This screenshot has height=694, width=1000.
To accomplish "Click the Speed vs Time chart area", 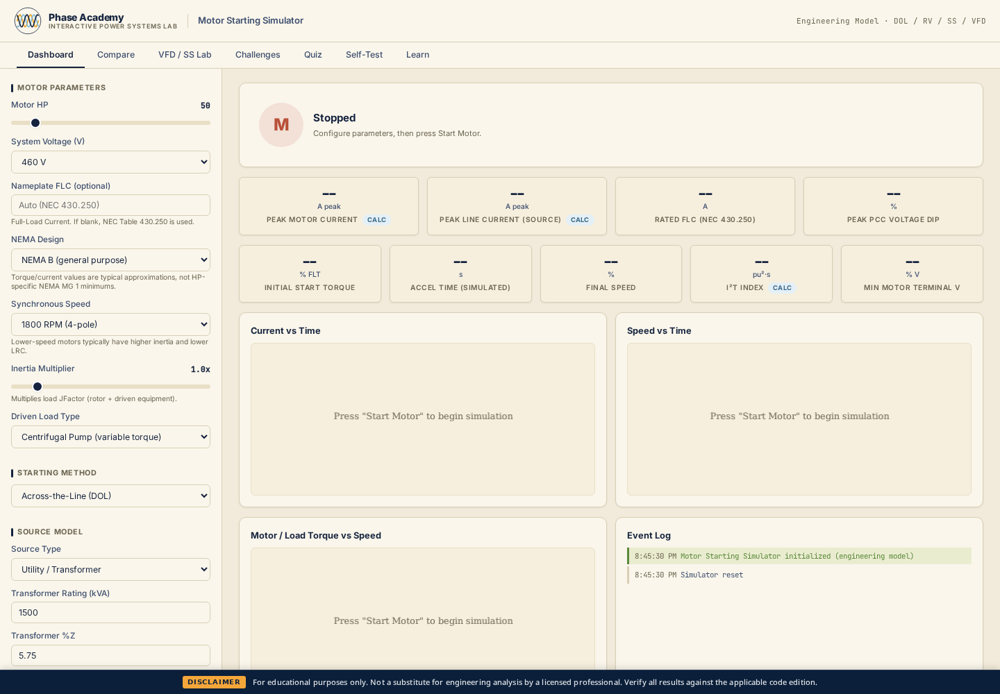I will pos(799,419).
